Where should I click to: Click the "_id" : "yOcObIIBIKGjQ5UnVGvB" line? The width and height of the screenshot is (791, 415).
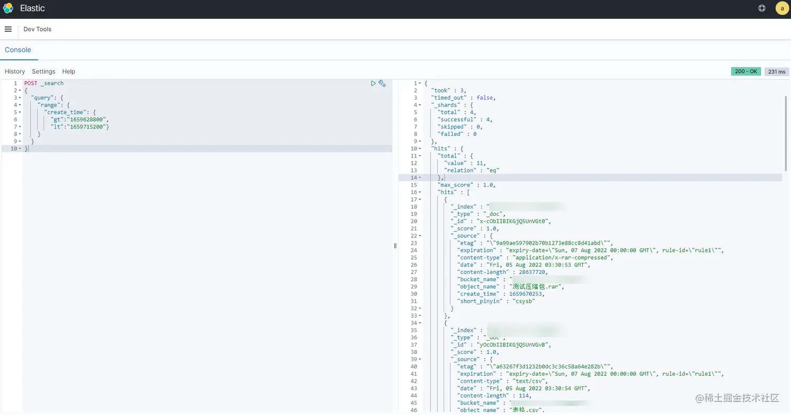(x=501, y=345)
